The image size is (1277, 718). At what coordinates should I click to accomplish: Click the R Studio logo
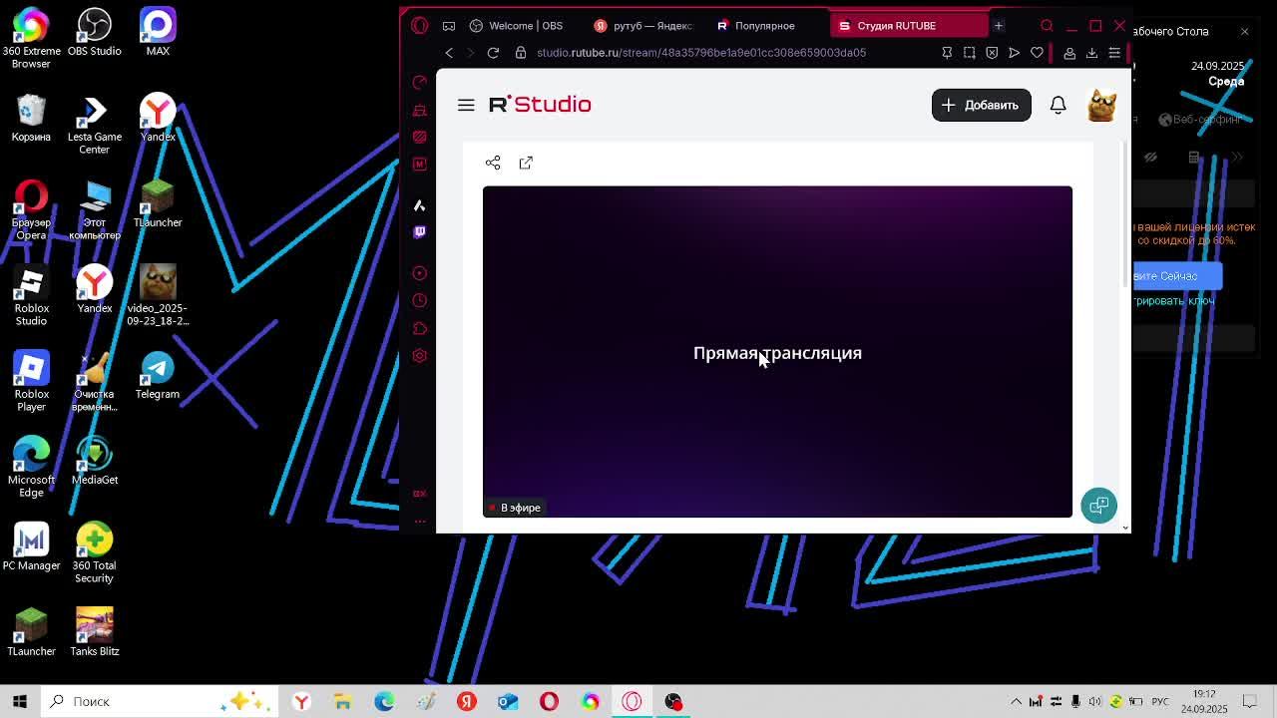pyautogui.click(x=540, y=105)
